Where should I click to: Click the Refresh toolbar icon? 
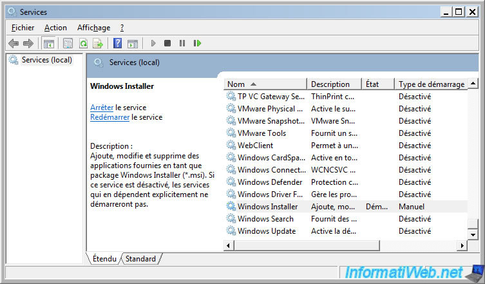click(x=83, y=43)
